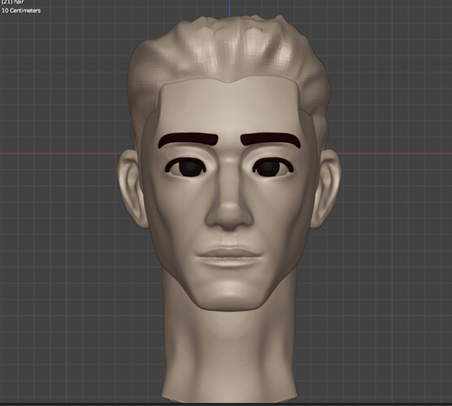Screen dimensions: 452x406
Task: Select the black eyeball on the screen's right
Action: point(268,168)
